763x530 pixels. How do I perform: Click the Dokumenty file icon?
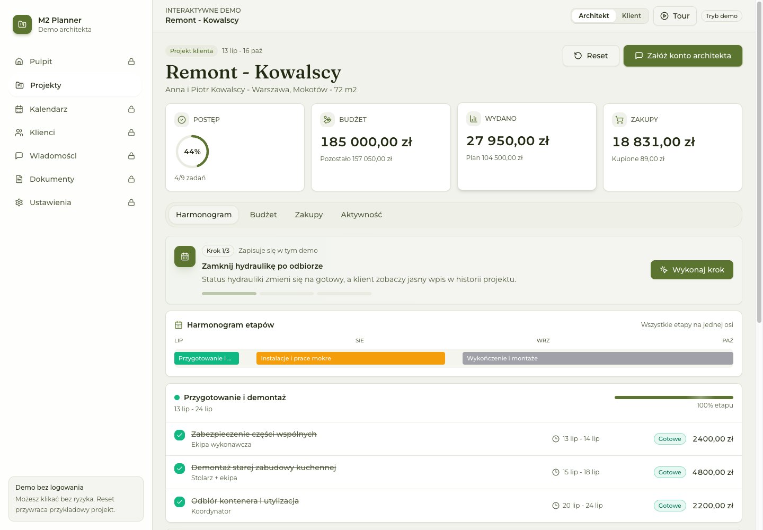point(19,179)
